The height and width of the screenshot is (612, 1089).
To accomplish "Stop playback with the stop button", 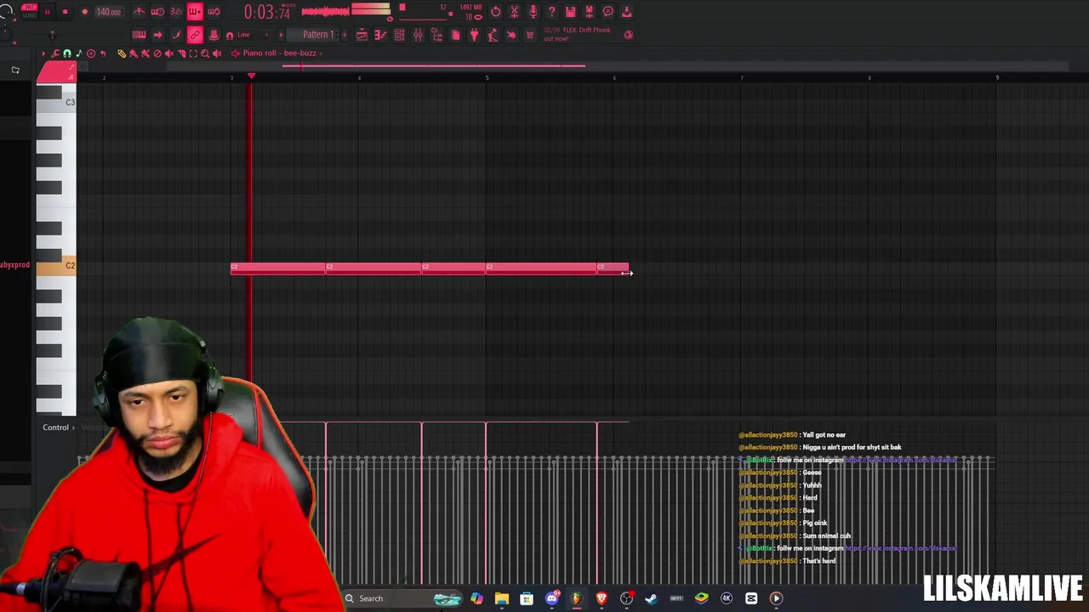I will pos(65,12).
